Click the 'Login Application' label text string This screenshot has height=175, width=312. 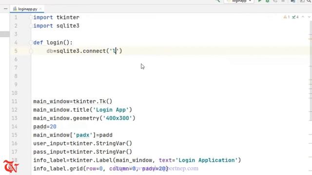[x=207, y=160]
